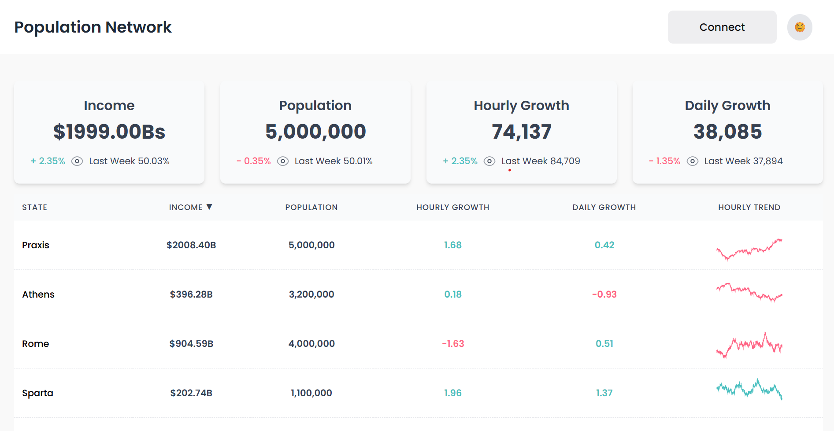Image resolution: width=834 pixels, height=431 pixels.
Task: Click Sparta's 1.96 hourly growth value
Action: click(x=453, y=393)
